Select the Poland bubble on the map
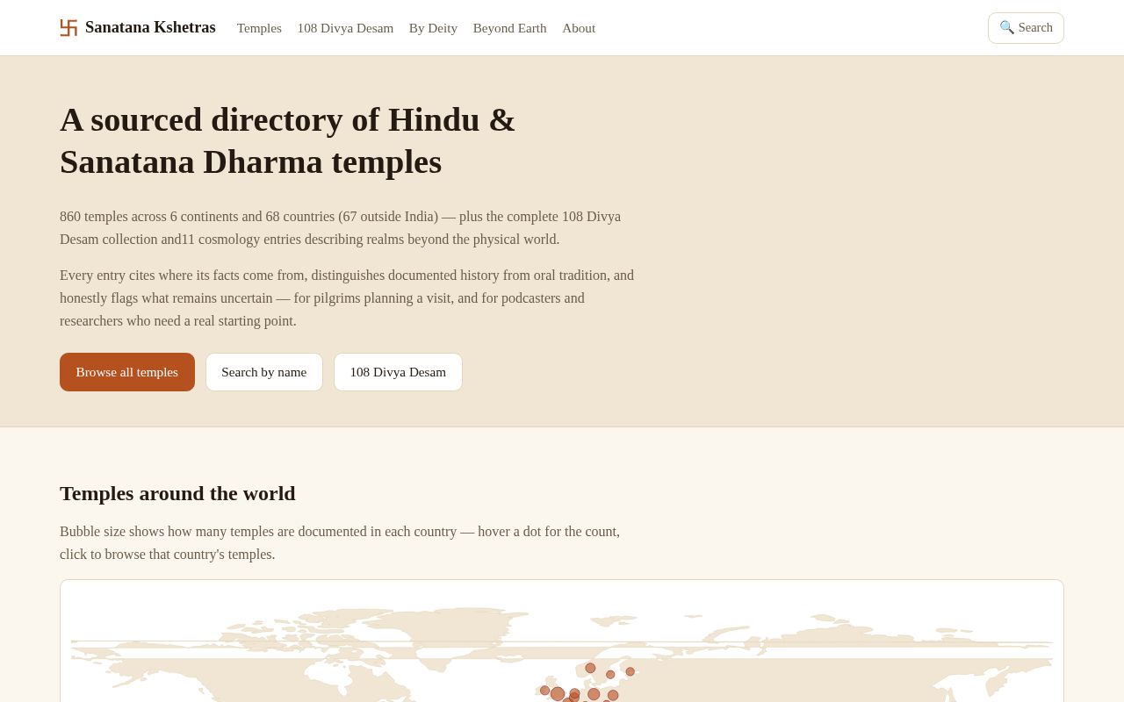The image size is (1124, 702). (x=613, y=695)
